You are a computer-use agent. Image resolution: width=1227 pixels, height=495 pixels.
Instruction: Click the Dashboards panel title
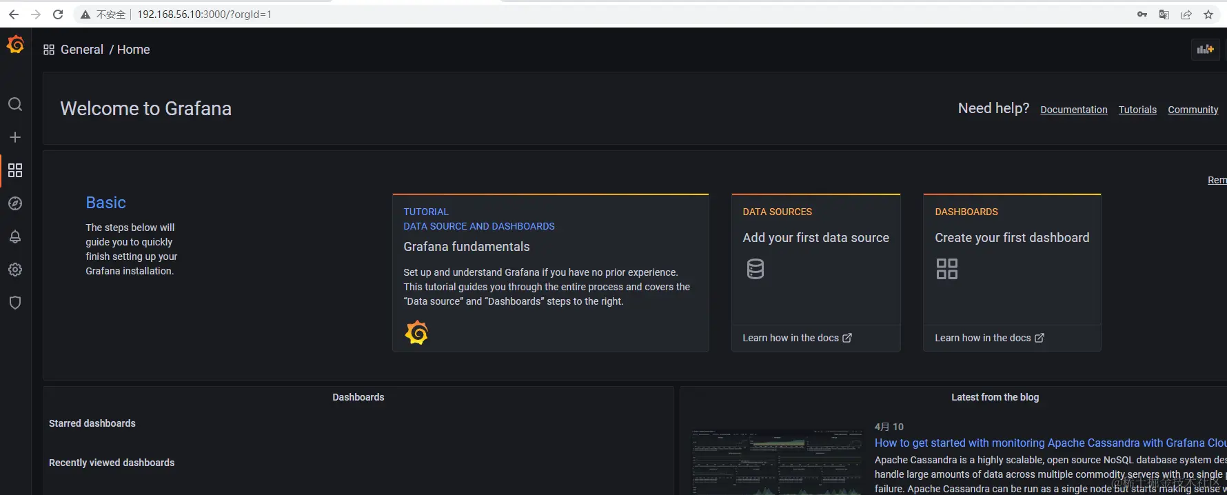[358, 397]
